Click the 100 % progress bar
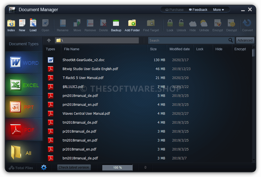The image size is (261, 177). 117,168
